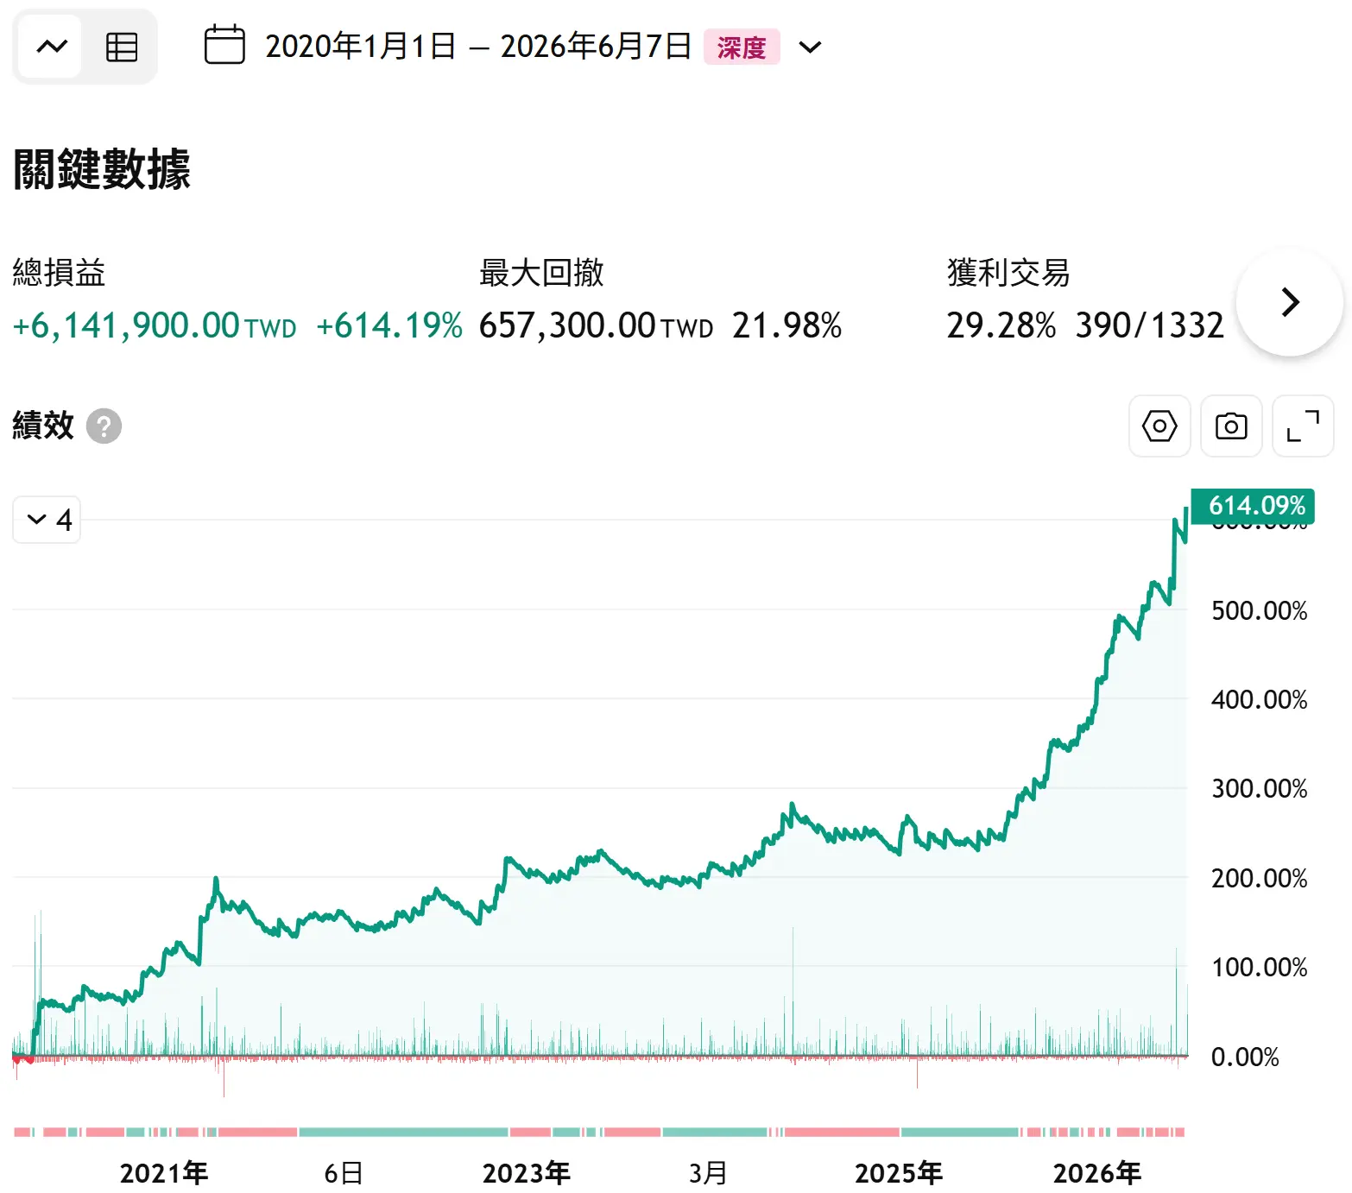Open the calendar date picker icon
1352x1193 pixels.
coord(224,46)
